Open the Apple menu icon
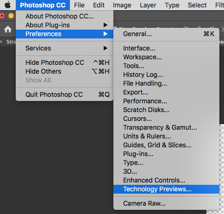224x214 pixels. 7,5
